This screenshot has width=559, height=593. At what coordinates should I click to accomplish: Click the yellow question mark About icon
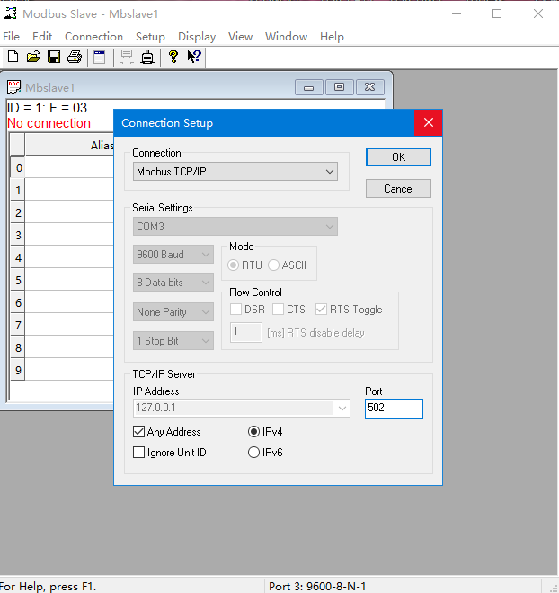point(173,57)
